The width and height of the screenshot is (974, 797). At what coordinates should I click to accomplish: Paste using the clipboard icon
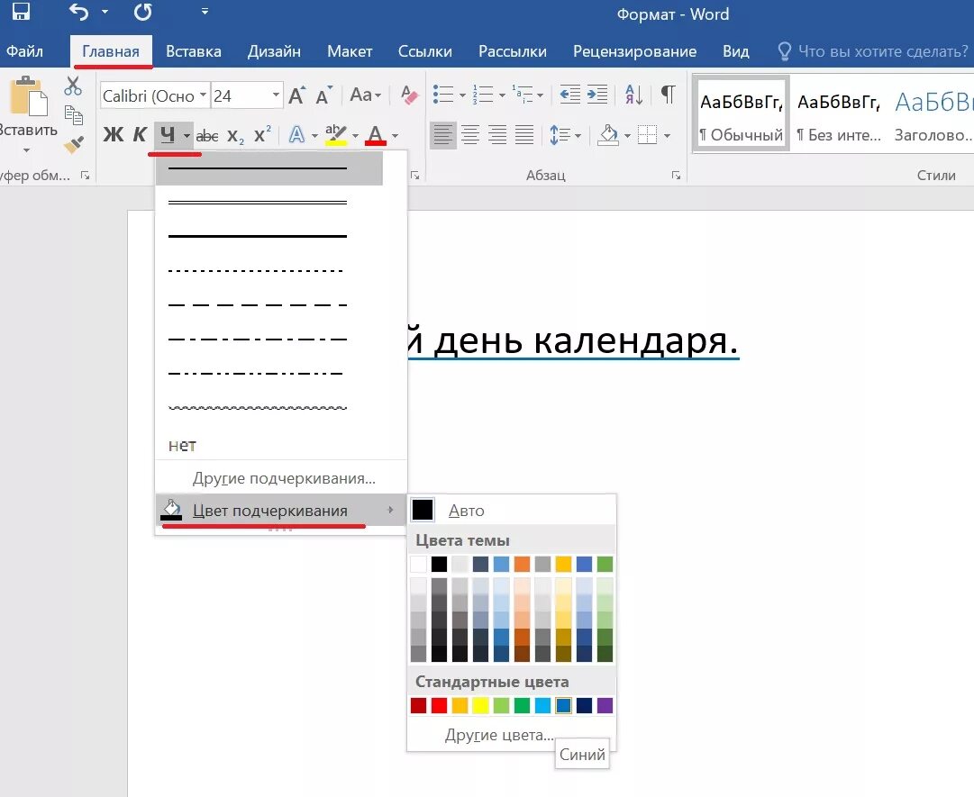(x=28, y=95)
